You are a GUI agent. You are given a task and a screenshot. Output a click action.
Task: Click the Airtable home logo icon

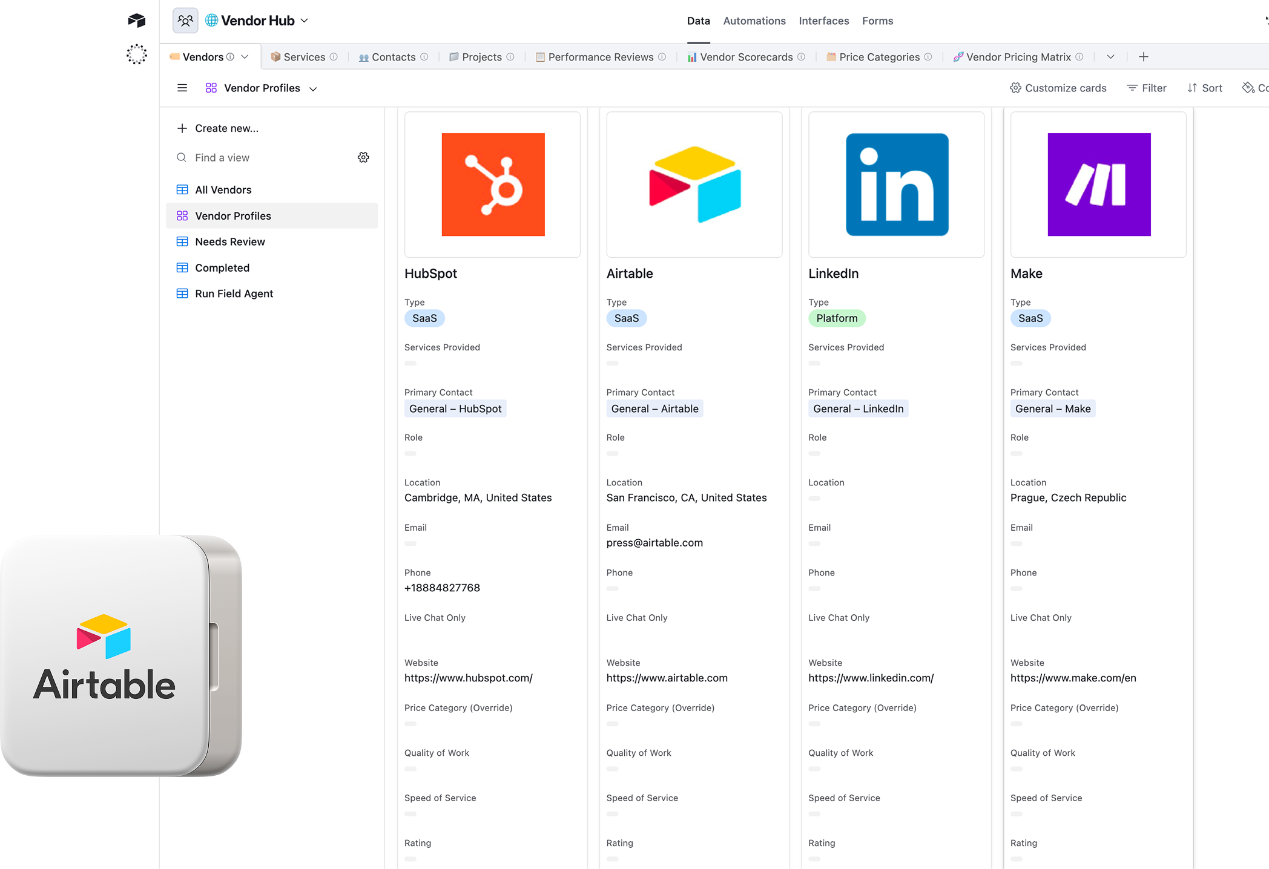137,21
